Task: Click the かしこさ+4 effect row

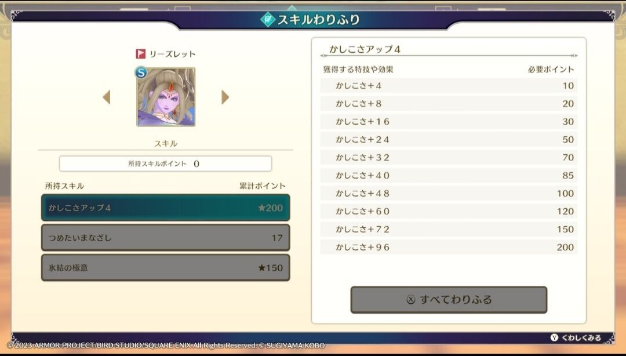Action: point(449,85)
